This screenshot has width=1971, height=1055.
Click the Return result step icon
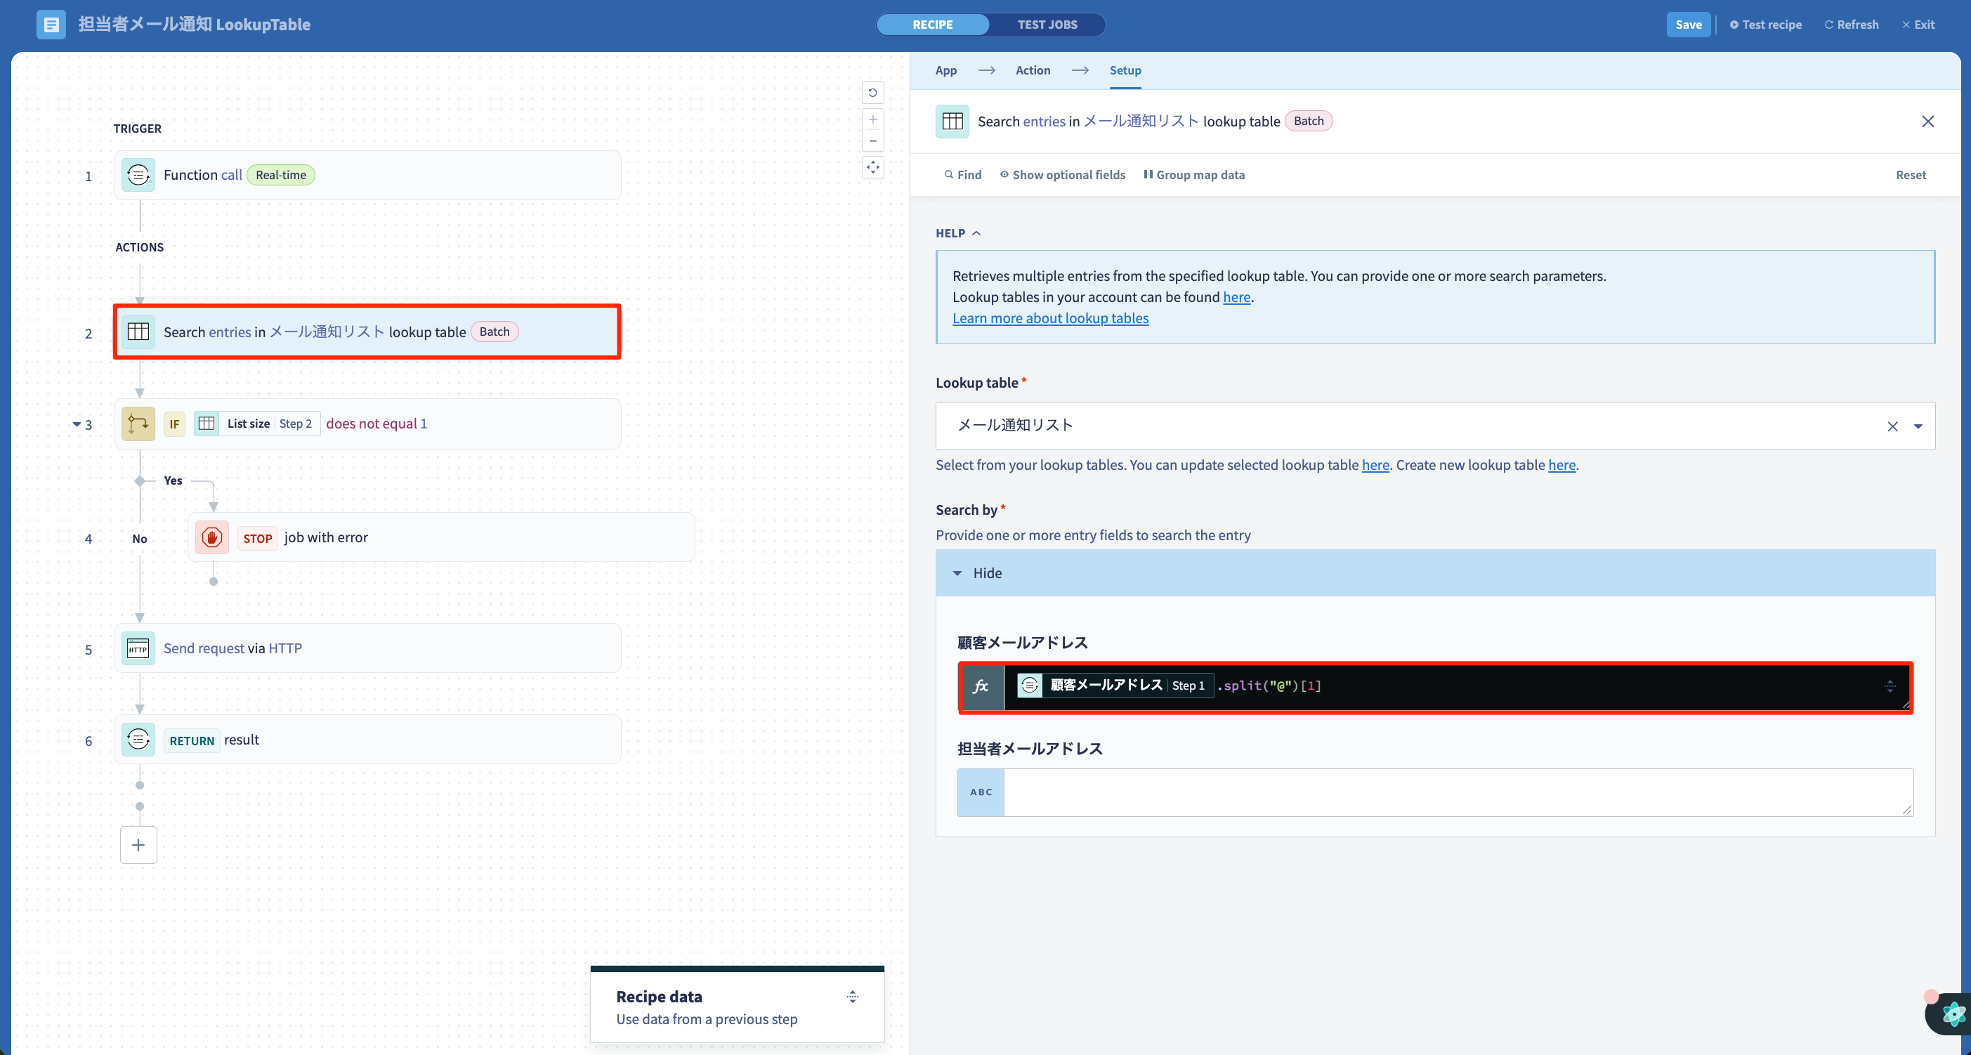[x=138, y=740]
